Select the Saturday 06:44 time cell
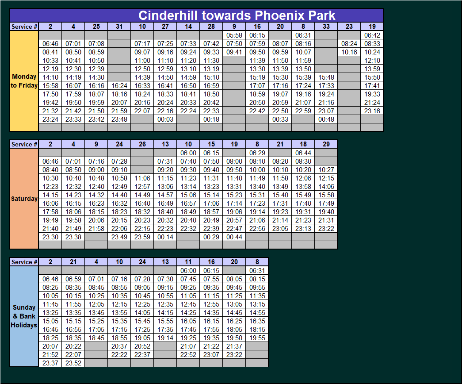The width and height of the screenshot is (462, 384). 303,153
